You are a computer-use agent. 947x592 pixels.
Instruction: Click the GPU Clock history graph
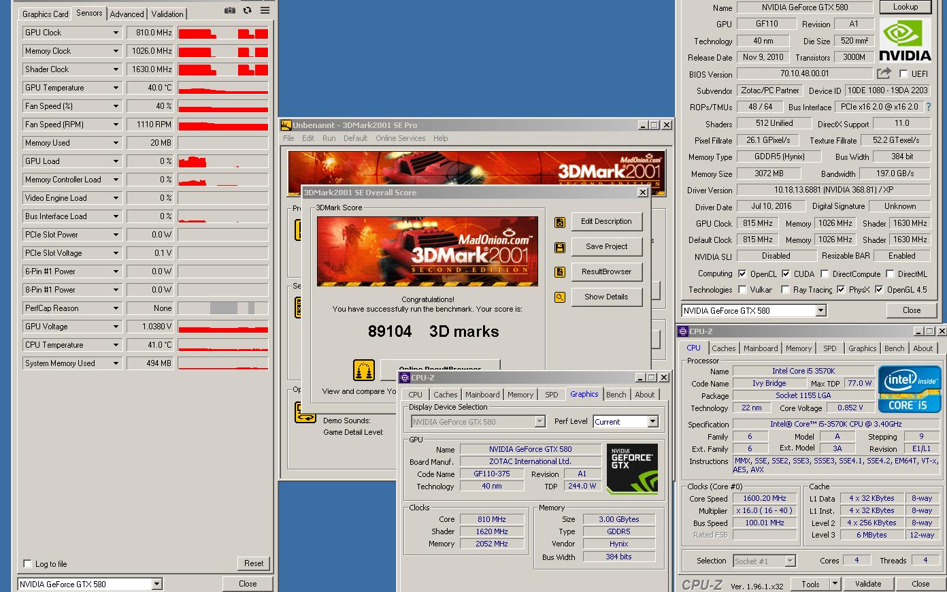click(x=223, y=33)
